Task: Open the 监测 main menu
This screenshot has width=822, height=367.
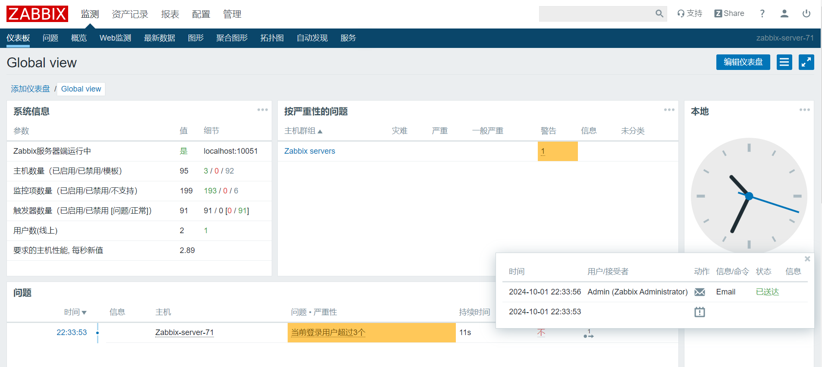Action: tap(90, 14)
